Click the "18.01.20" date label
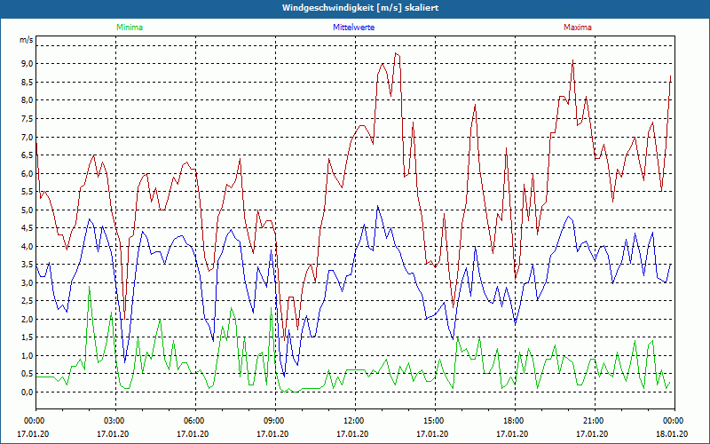 (672, 434)
